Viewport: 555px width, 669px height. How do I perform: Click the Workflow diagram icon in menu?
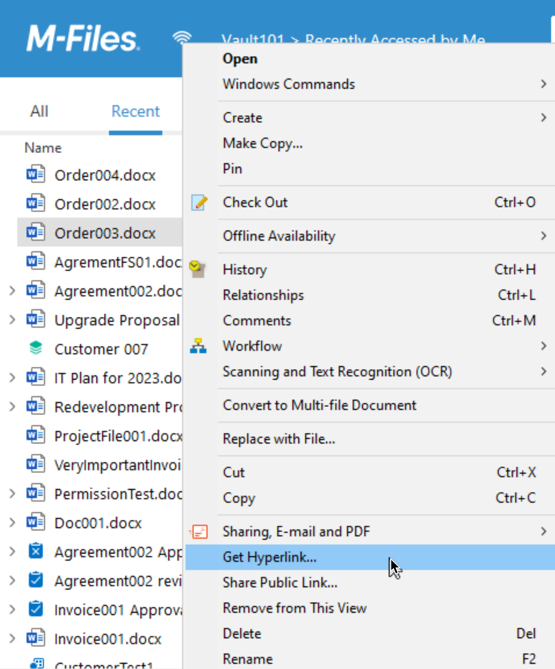coord(198,346)
